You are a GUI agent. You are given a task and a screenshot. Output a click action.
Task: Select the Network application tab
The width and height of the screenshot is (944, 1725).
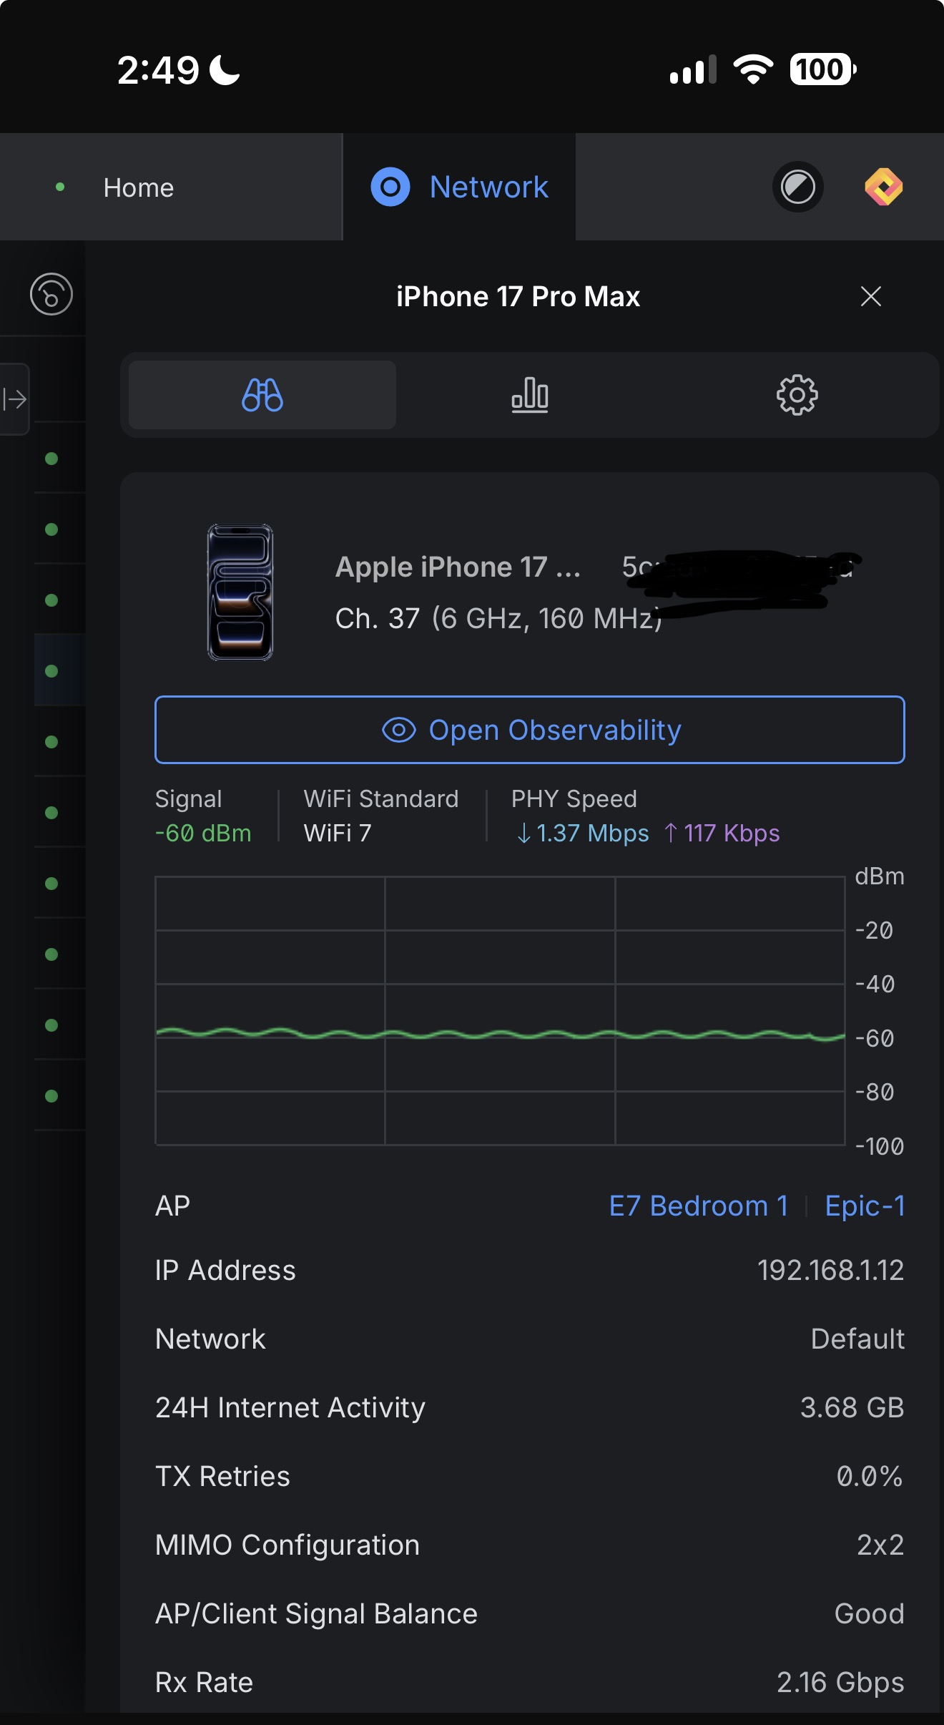coord(460,187)
